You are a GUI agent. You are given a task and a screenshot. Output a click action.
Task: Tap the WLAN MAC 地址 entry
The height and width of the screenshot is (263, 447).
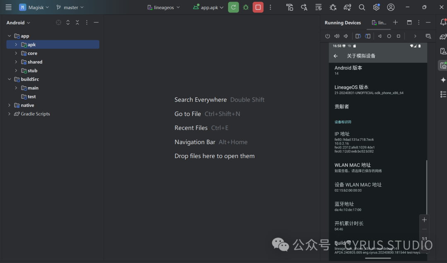378,168
